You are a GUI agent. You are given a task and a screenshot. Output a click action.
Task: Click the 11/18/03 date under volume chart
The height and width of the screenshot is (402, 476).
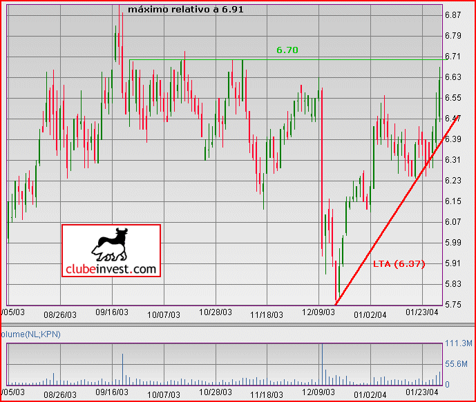pyautogui.click(x=267, y=394)
